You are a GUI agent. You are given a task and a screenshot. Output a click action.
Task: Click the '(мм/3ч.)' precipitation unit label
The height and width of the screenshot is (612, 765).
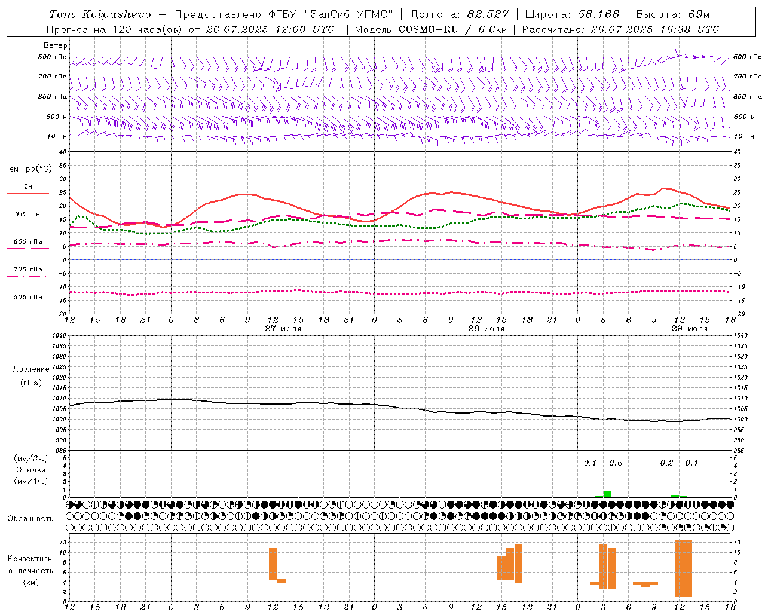point(31,458)
